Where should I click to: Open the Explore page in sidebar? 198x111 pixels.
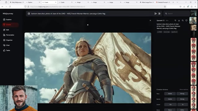pyautogui.click(x=7, y=19)
